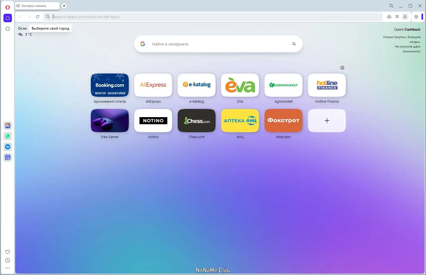Open the tab search magnifier icon
The image size is (426, 275).
tap(391, 6)
